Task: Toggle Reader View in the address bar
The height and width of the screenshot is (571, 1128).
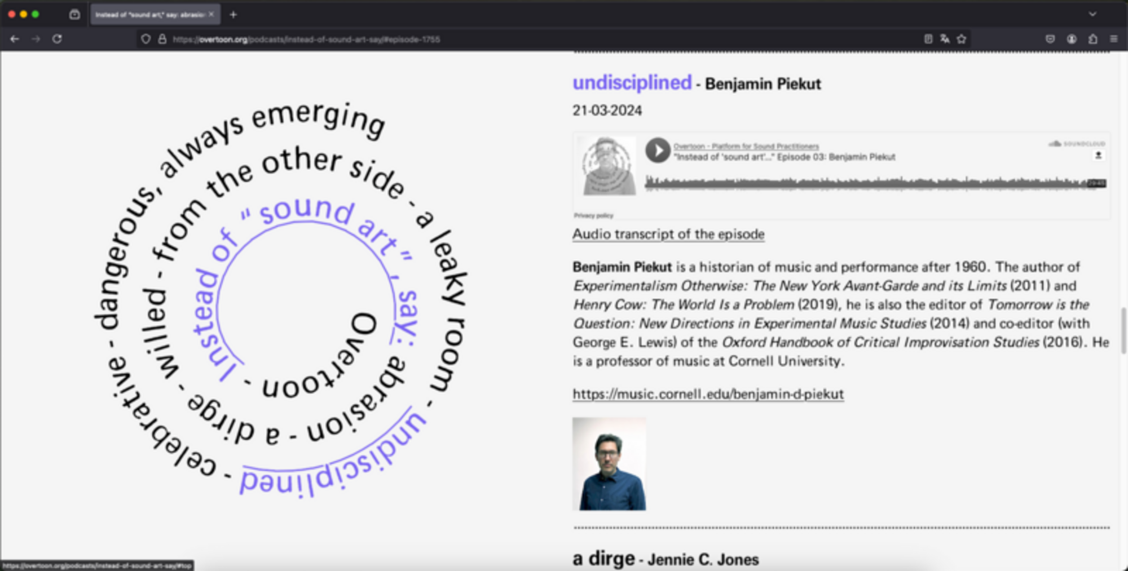Action: (x=928, y=39)
